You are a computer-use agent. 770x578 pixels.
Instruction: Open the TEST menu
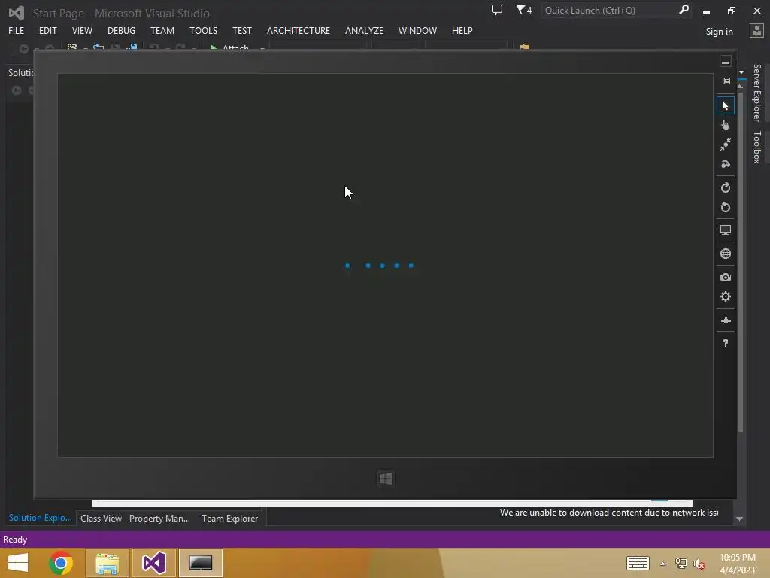pos(241,30)
